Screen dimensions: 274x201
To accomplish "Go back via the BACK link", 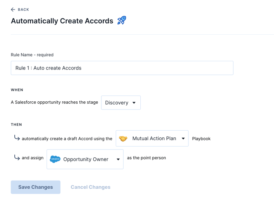I will [23, 9].
